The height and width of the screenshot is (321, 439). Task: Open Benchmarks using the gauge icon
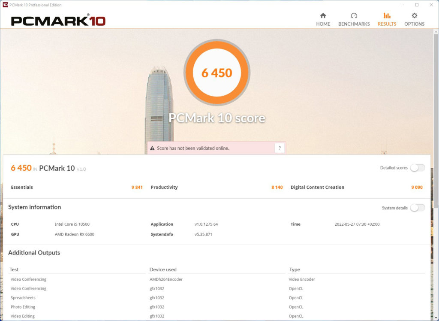coord(354,16)
